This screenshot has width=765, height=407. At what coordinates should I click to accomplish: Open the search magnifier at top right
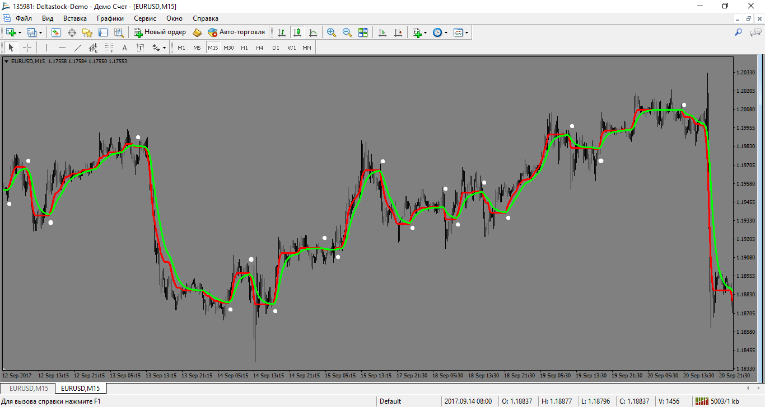[738, 32]
